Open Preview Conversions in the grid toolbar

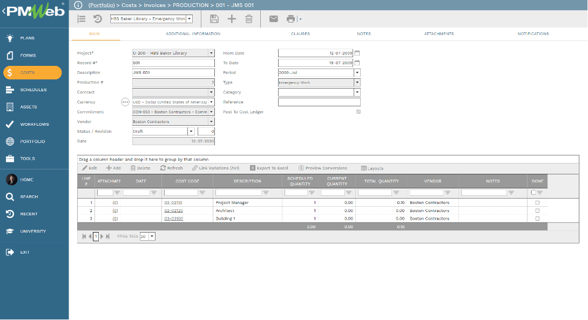click(x=322, y=168)
